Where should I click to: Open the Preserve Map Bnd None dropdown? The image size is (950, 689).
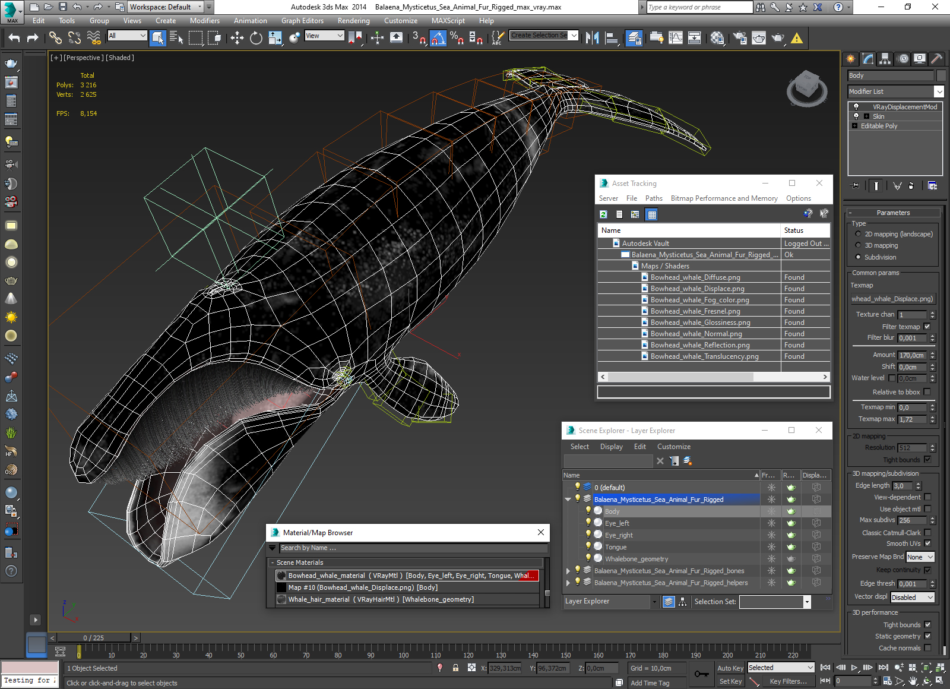[x=920, y=557]
